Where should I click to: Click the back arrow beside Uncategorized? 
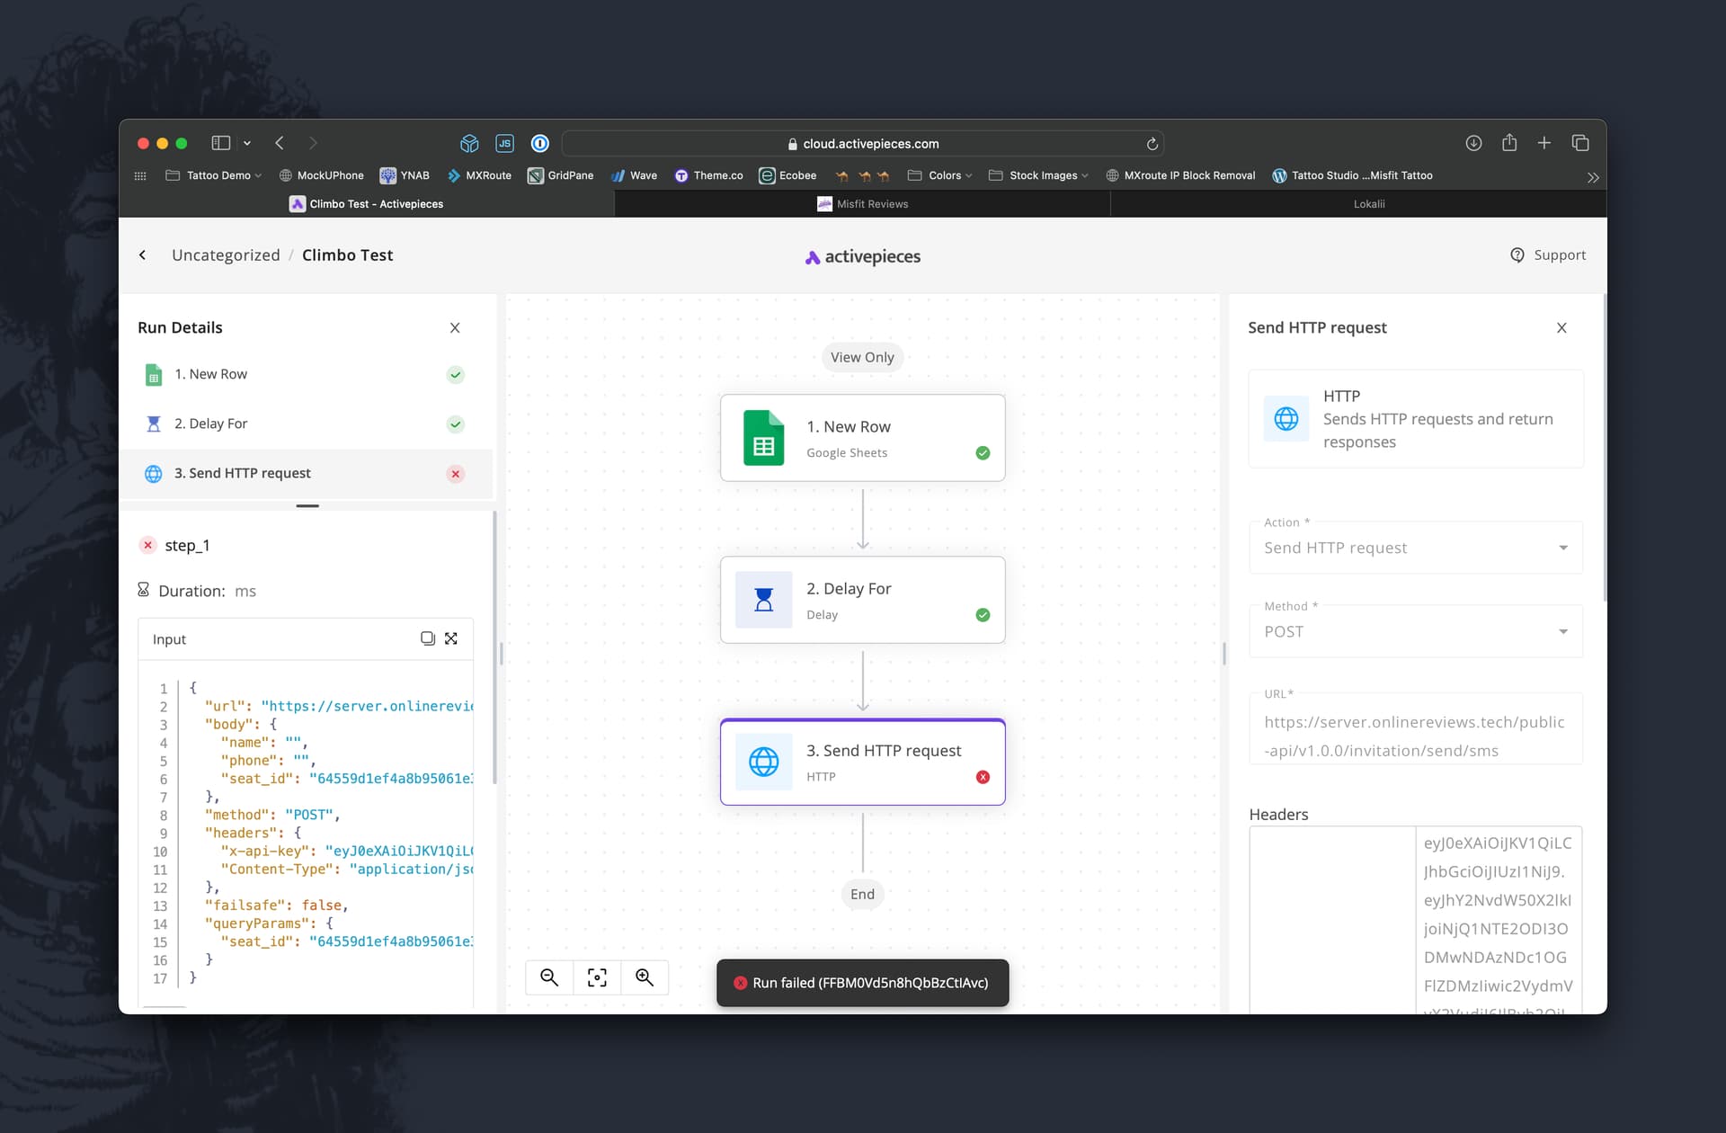click(142, 255)
